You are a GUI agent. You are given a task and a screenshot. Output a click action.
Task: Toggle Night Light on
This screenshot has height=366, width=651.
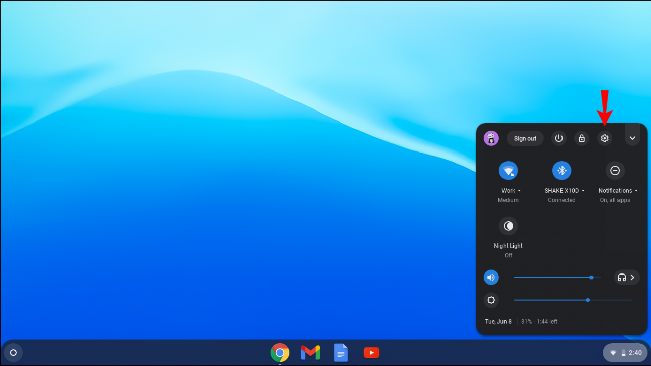pos(508,226)
